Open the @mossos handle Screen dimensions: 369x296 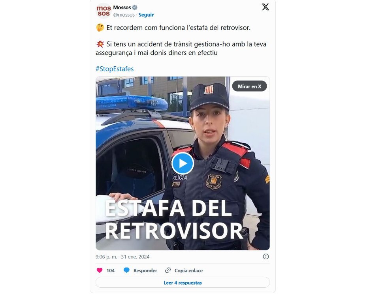tap(124, 15)
